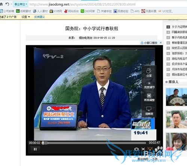Open the 百度经验 bookmark

coord(121,11)
